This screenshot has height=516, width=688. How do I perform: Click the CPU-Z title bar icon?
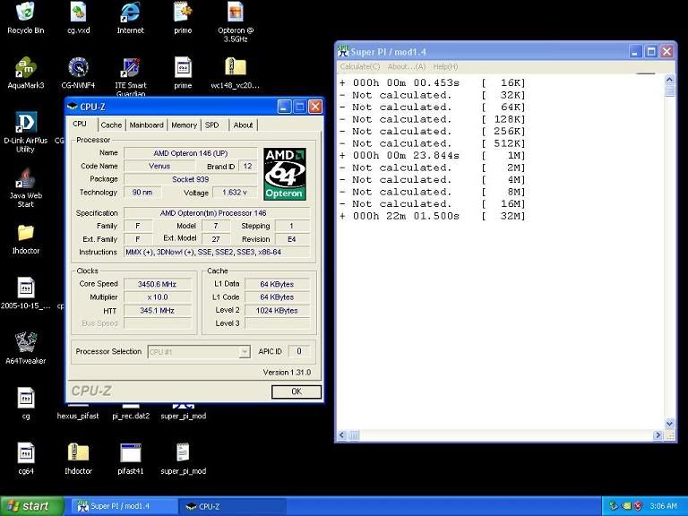pyautogui.click(x=73, y=107)
